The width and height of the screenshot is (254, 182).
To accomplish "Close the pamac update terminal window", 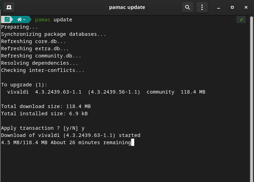I will click(246, 7).
